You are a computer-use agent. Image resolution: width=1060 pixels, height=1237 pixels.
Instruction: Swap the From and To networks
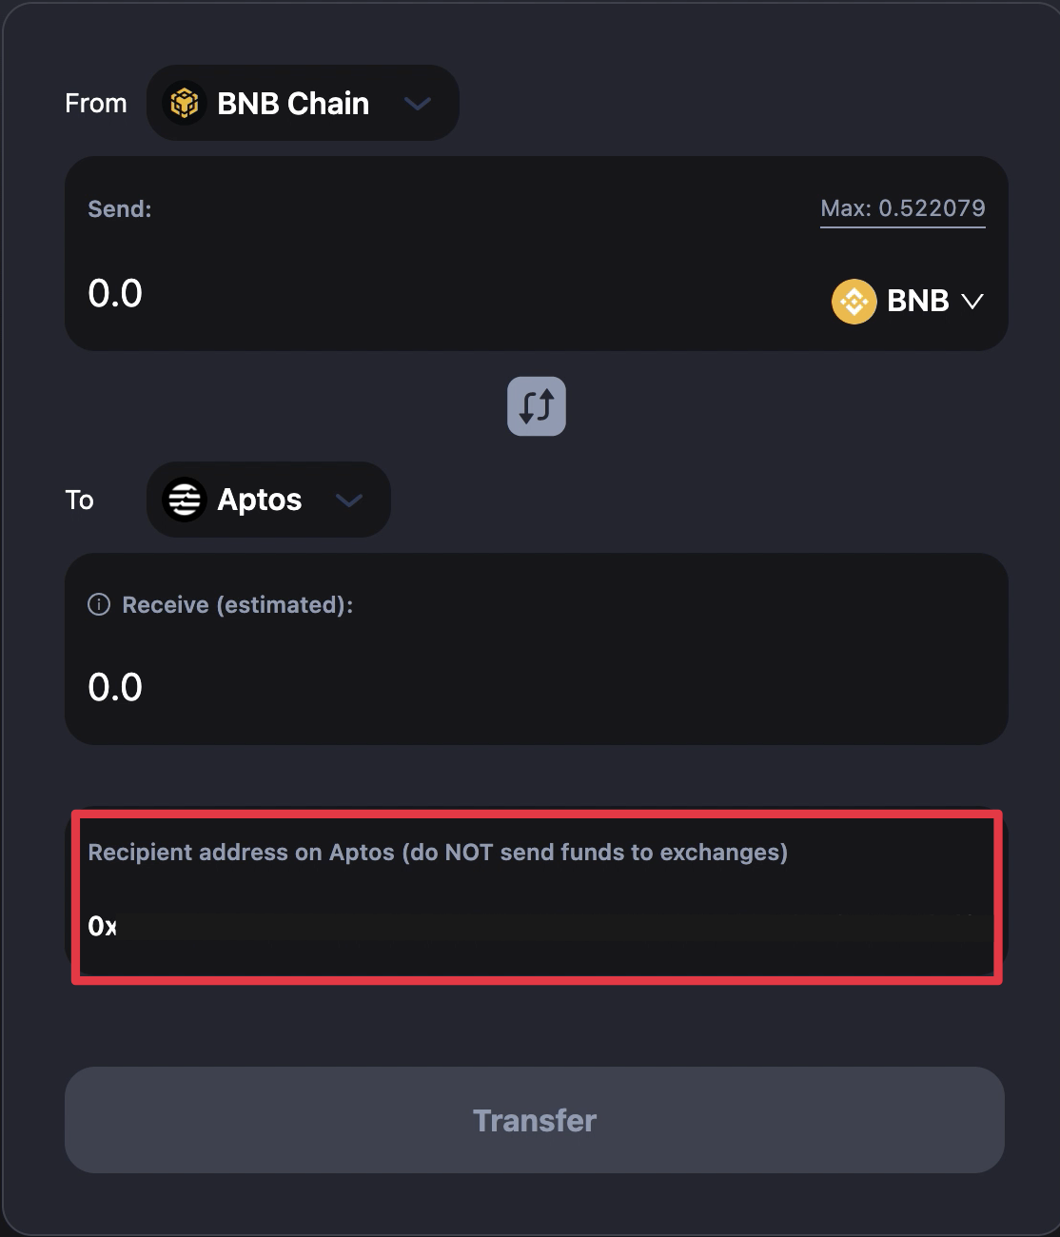(536, 406)
